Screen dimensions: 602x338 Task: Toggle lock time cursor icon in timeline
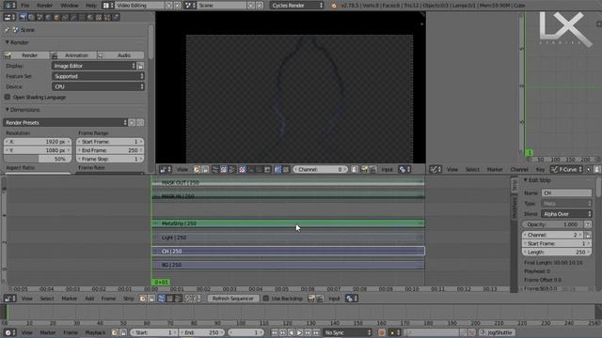[123, 332]
